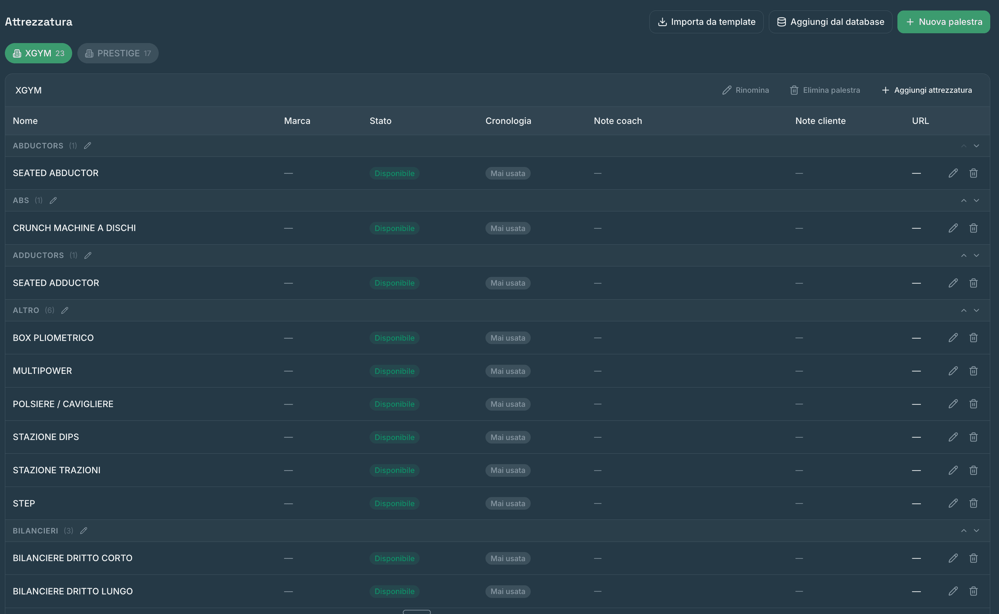Delete the SEATED ABDUCTOR equipment row

pos(973,173)
